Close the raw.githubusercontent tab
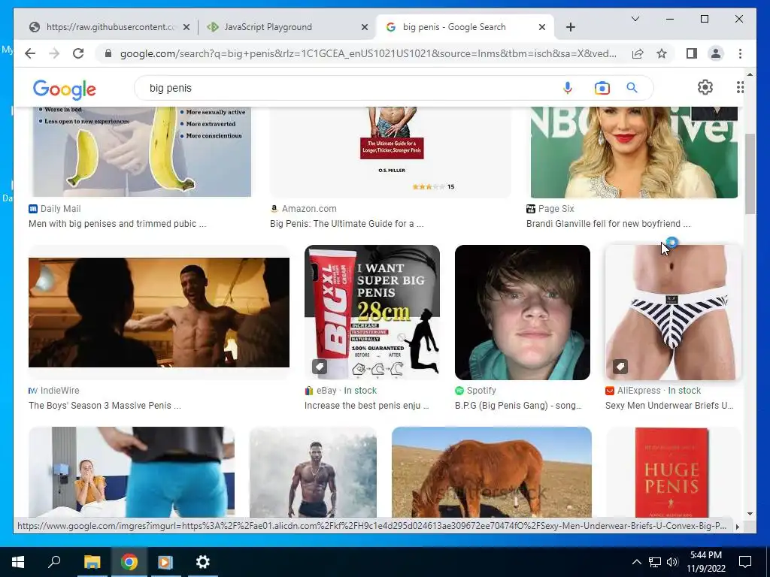The width and height of the screenshot is (770, 577). pyautogui.click(x=186, y=27)
